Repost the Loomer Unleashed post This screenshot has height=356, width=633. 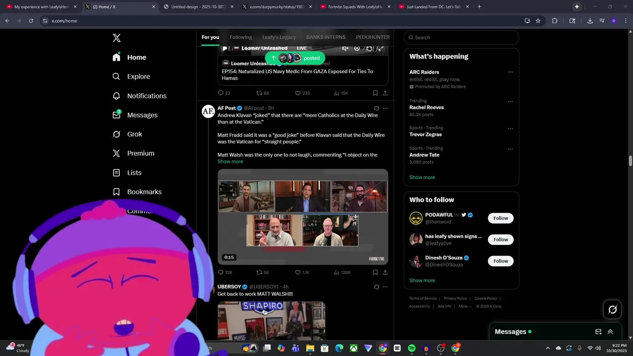263,93
